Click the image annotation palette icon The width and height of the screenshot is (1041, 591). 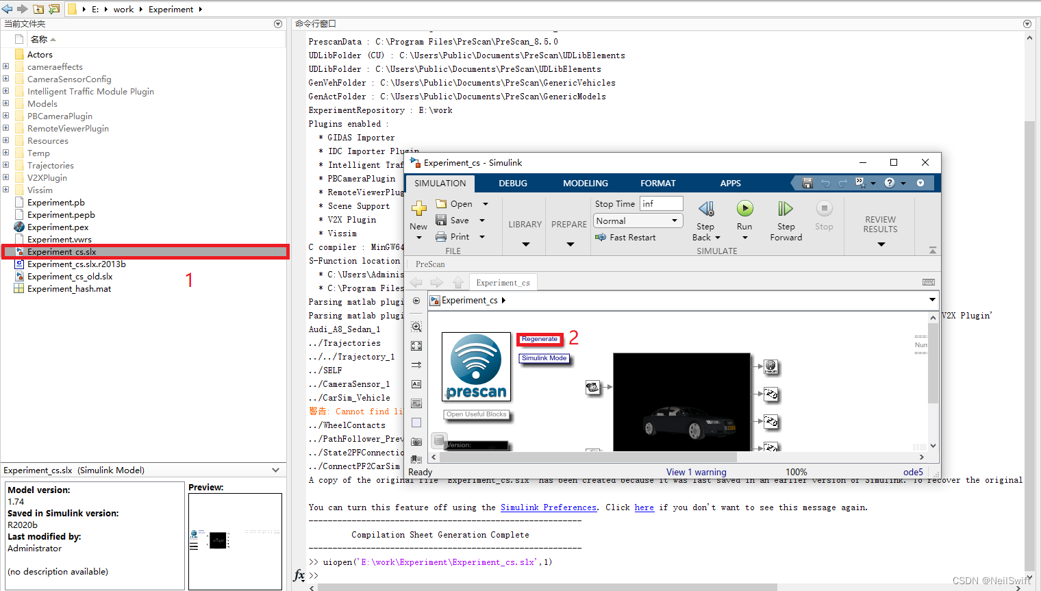(x=416, y=404)
